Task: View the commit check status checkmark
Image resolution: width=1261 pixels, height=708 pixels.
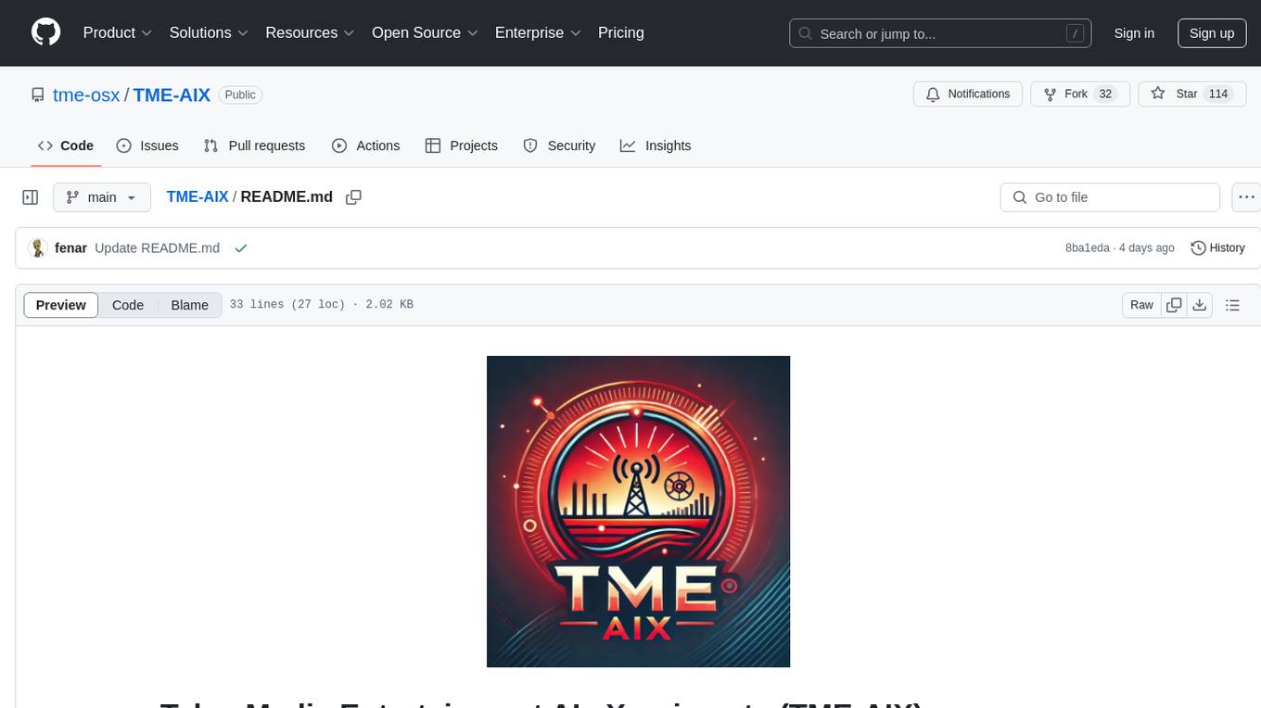Action: tap(241, 247)
